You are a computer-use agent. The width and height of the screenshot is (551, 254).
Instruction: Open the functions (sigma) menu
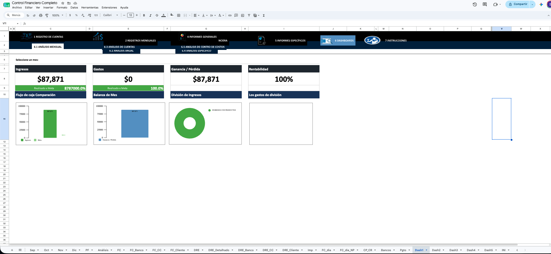264,15
